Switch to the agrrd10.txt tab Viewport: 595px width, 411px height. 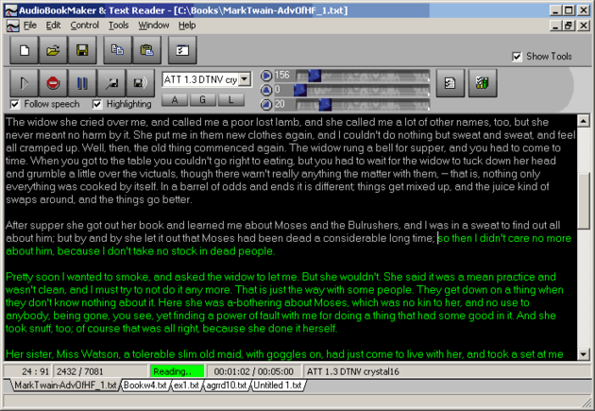tap(227, 385)
